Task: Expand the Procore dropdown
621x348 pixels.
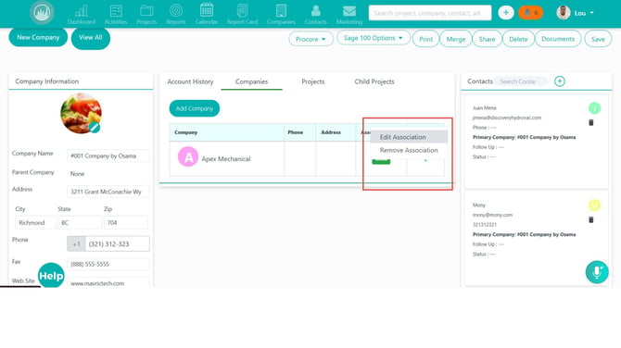Action: [310, 39]
